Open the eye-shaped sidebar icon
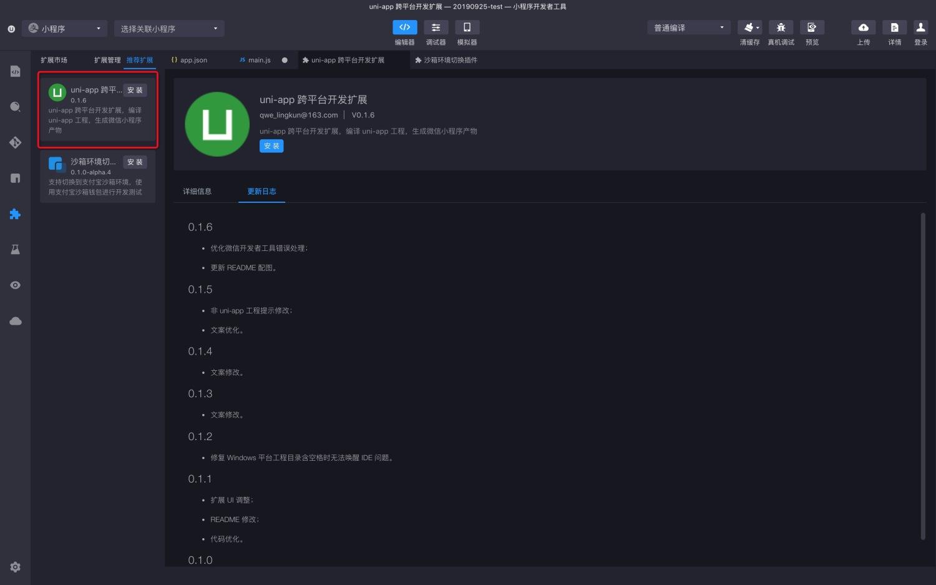This screenshot has width=936, height=585. coord(16,285)
